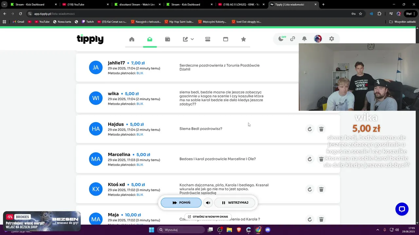Screen dimensions: 419x235
Task: Click BLIK link in wika row
Action: pyautogui.click(x=140, y=104)
